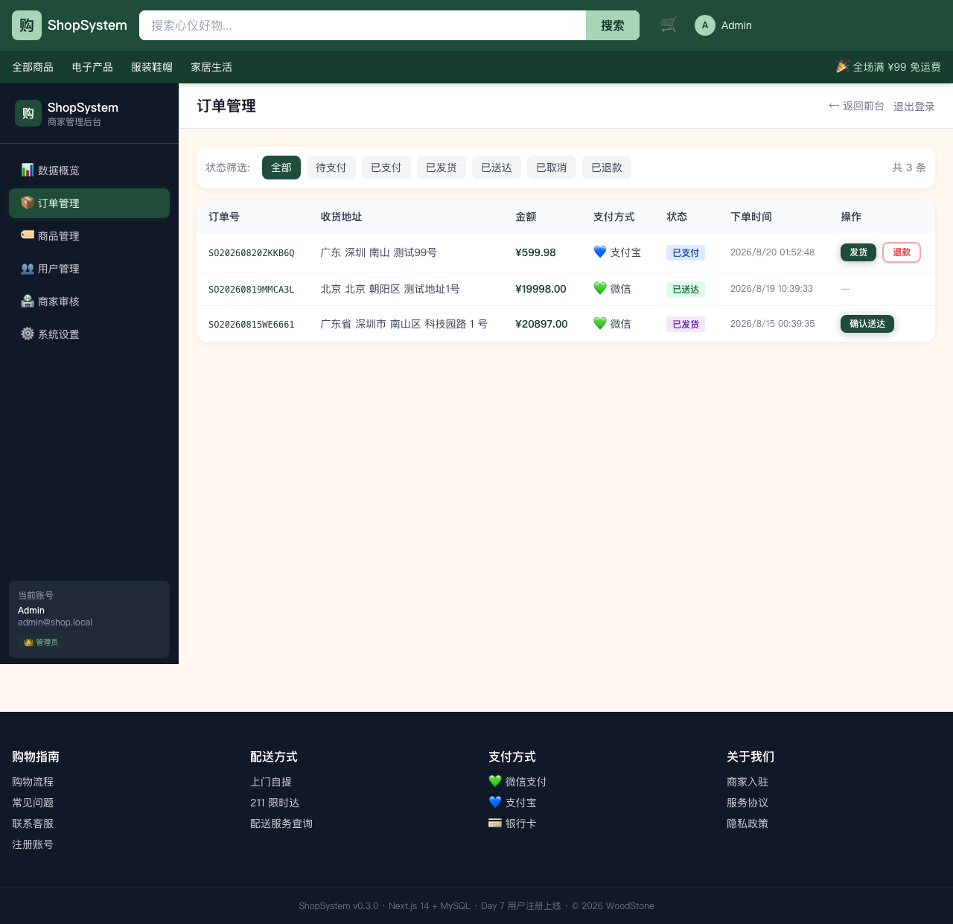
Task: Click the sidebar ShopSystem merchant logo
Action: [28, 113]
